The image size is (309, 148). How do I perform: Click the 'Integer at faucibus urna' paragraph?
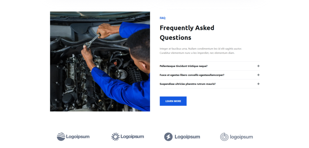pyautogui.click(x=201, y=51)
